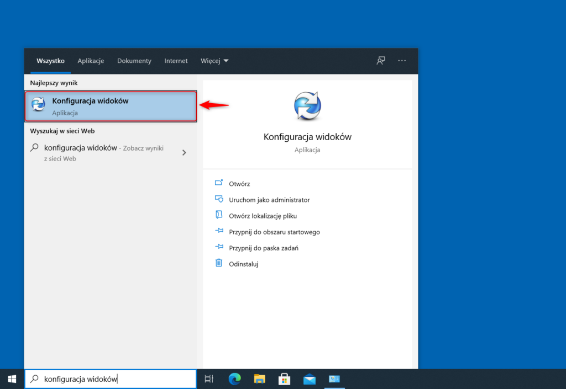Click the large Konfiguracja widoków app icon
The image size is (566, 389).
[307, 105]
